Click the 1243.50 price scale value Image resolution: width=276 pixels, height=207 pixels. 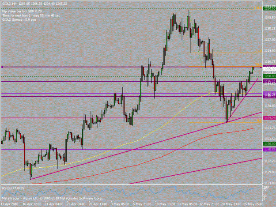(x=270, y=17)
